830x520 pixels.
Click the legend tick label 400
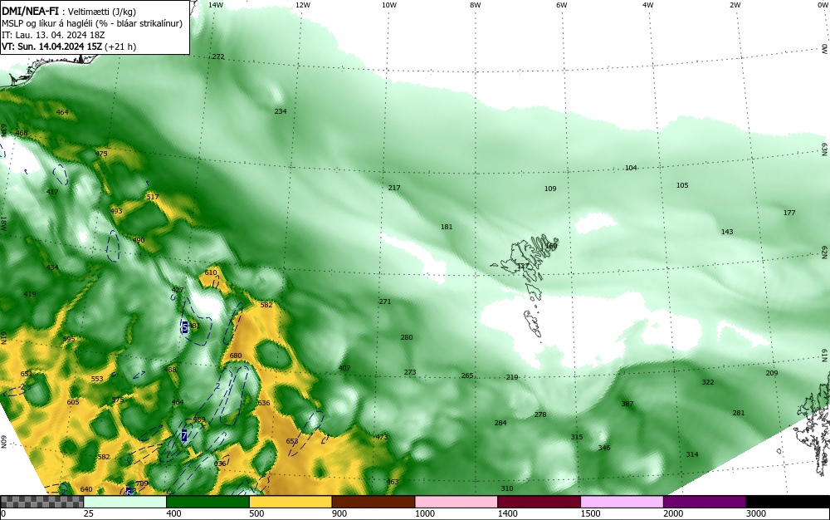173,513
